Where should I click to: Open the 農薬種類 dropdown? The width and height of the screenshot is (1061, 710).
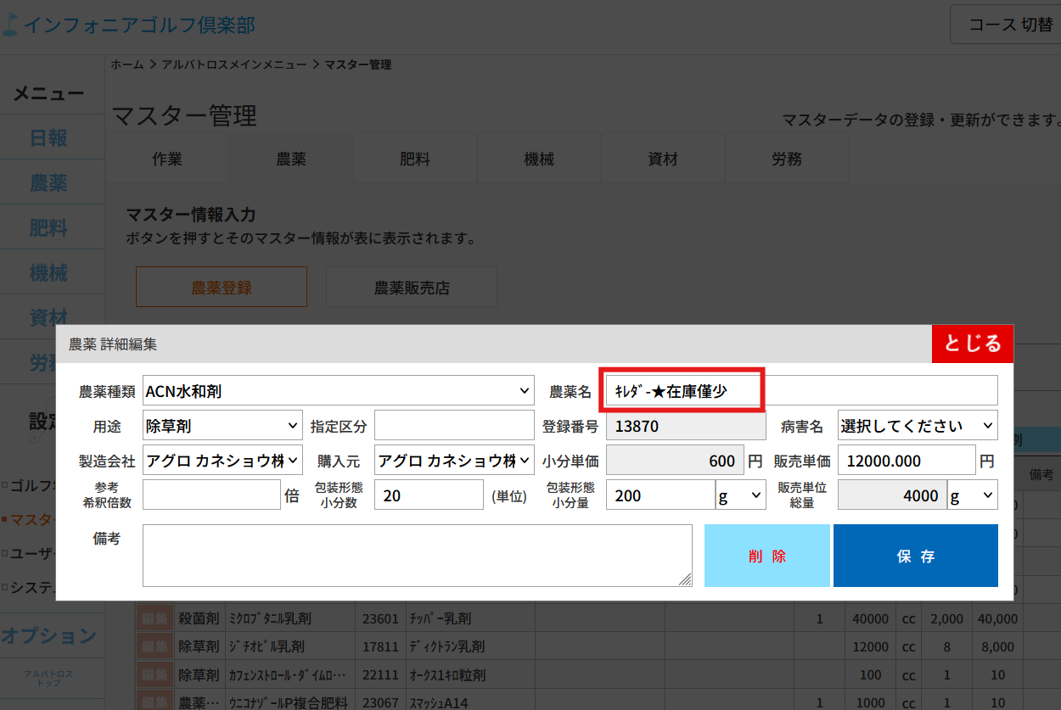pyautogui.click(x=339, y=391)
